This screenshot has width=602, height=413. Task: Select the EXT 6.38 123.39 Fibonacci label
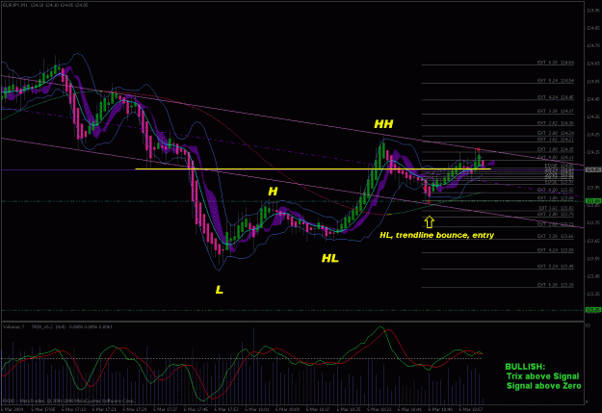(555, 285)
